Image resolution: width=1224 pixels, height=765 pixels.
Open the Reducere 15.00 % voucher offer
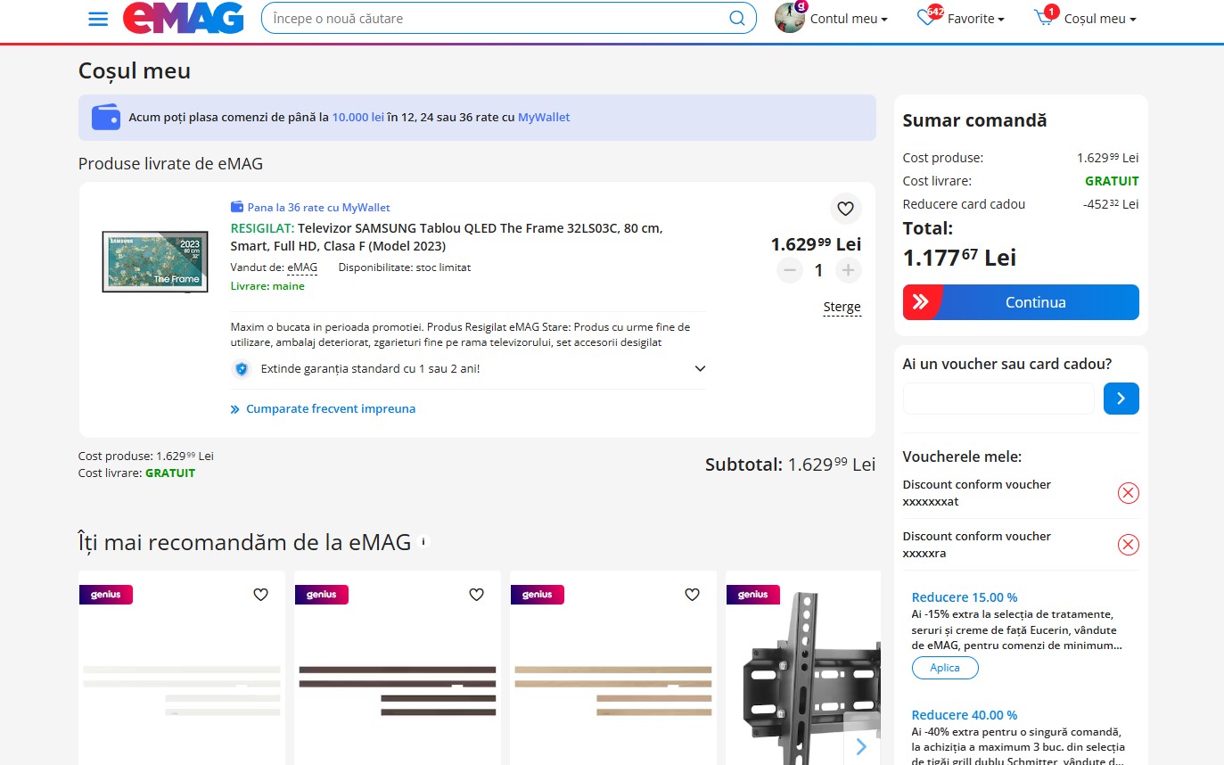click(x=965, y=597)
